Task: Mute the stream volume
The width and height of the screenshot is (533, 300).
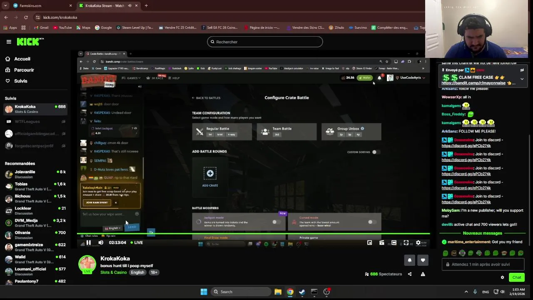Action: point(101,242)
